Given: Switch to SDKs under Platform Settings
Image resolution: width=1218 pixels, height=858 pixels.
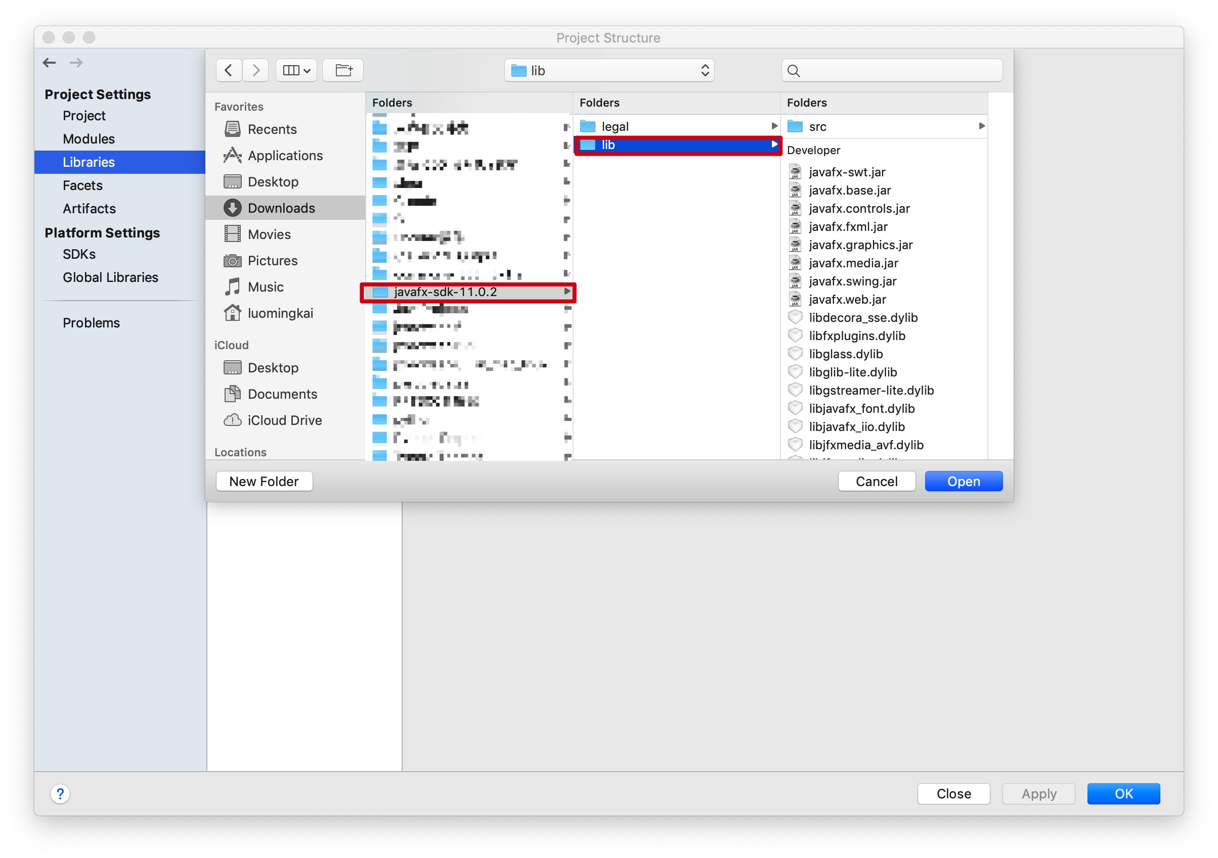Looking at the screenshot, I should pyautogui.click(x=78, y=254).
